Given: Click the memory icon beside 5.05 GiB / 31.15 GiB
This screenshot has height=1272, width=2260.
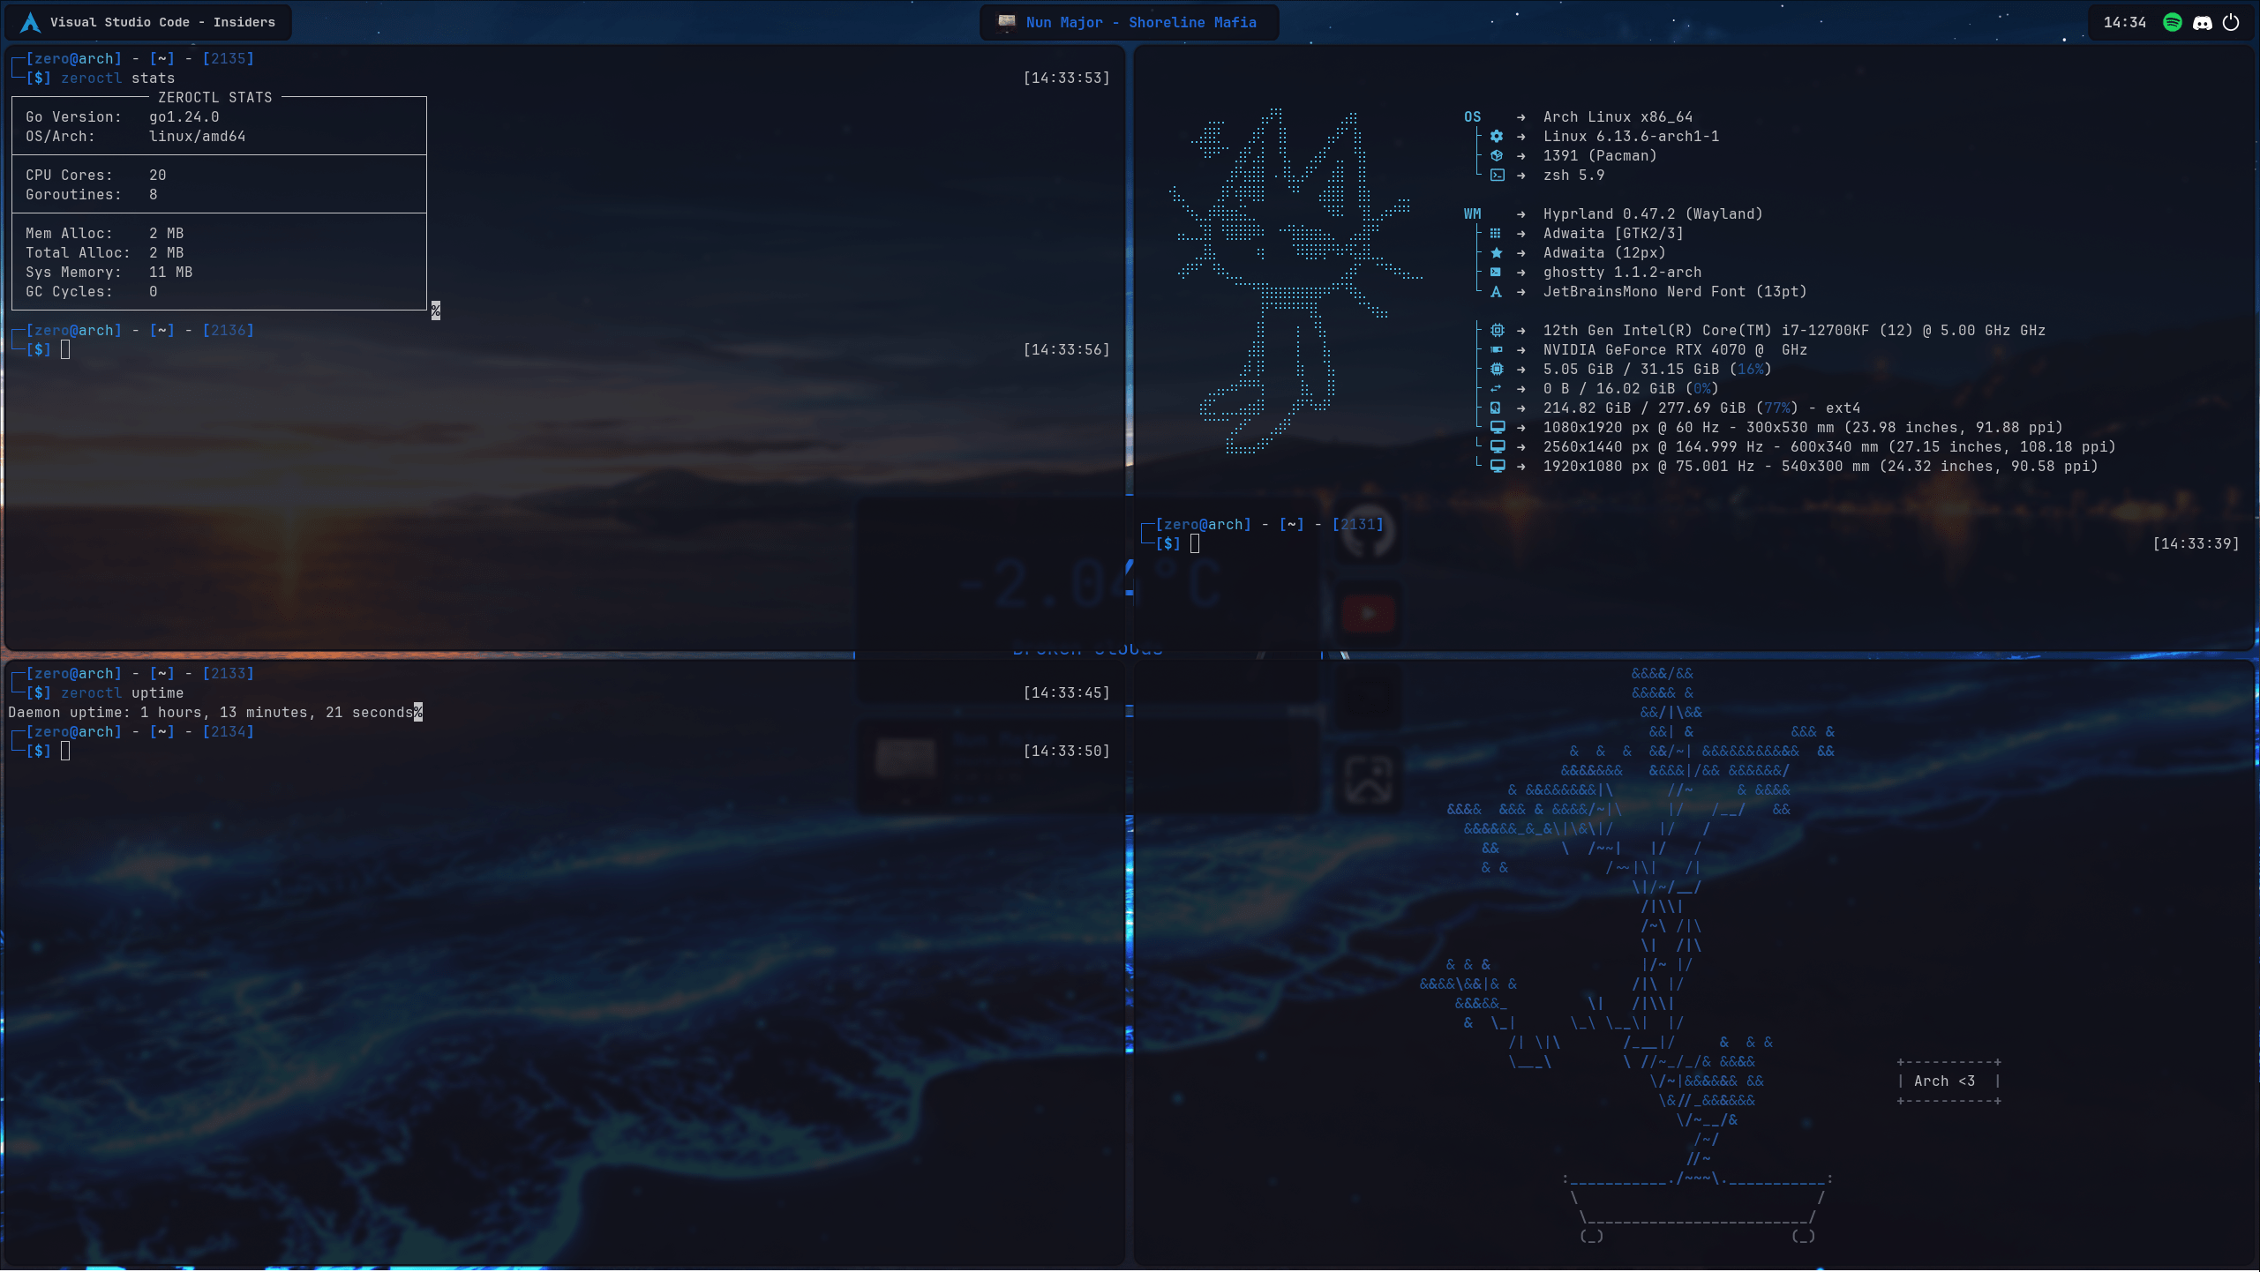Looking at the screenshot, I should (1496, 369).
